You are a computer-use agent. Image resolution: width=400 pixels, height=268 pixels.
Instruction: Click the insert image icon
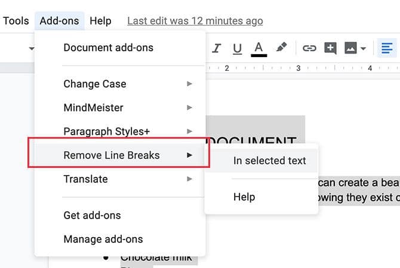point(350,48)
